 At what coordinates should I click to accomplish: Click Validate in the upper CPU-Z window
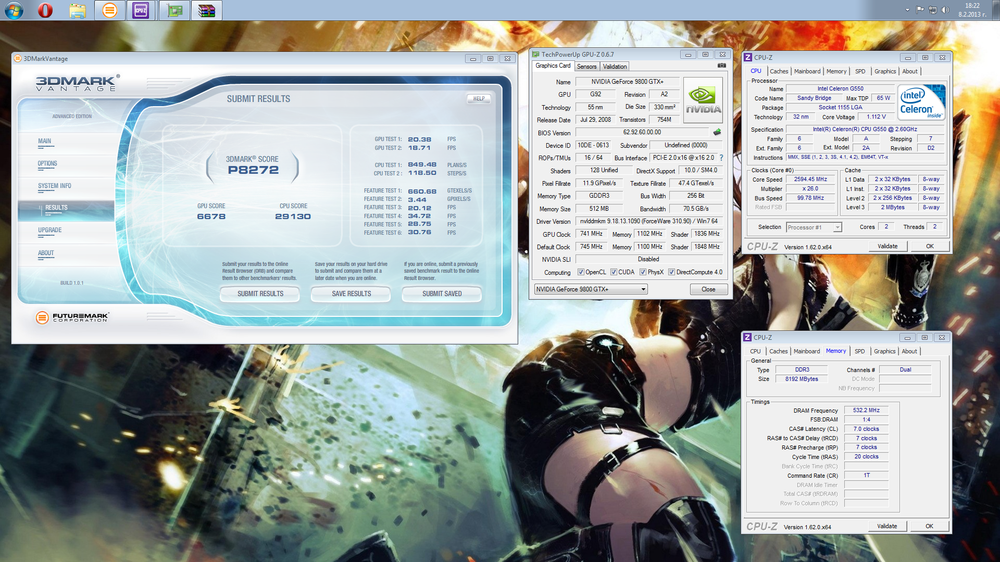887,246
